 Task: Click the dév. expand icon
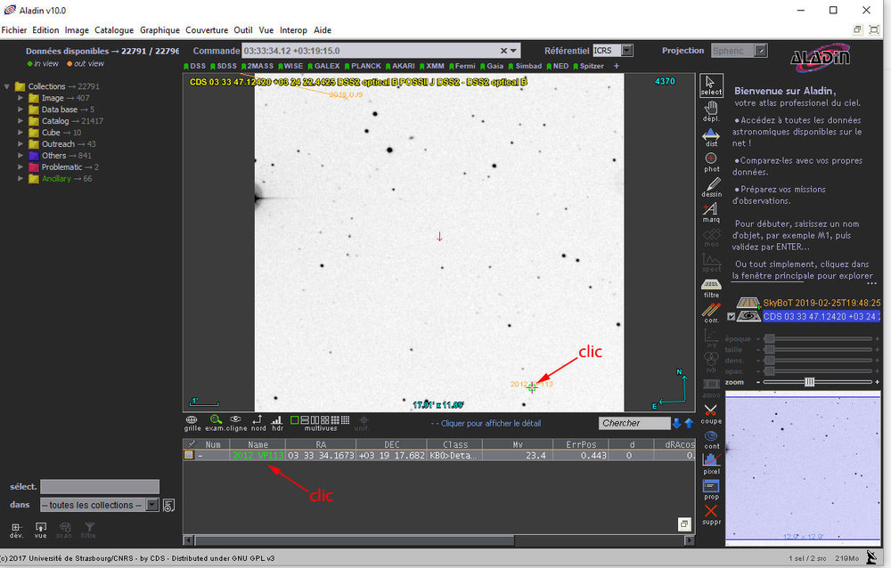coord(16,530)
